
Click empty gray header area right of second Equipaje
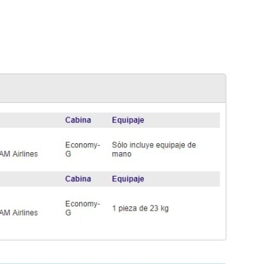click(182, 179)
